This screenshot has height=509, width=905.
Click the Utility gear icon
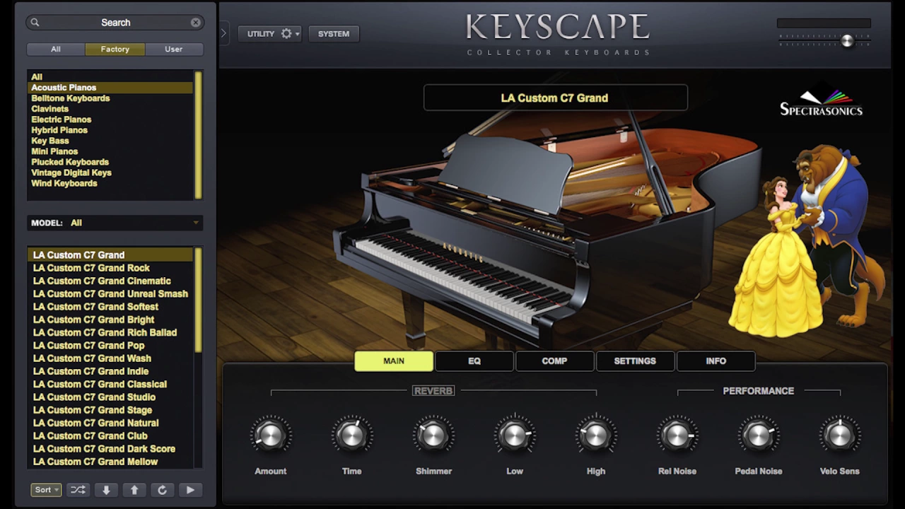tap(286, 33)
